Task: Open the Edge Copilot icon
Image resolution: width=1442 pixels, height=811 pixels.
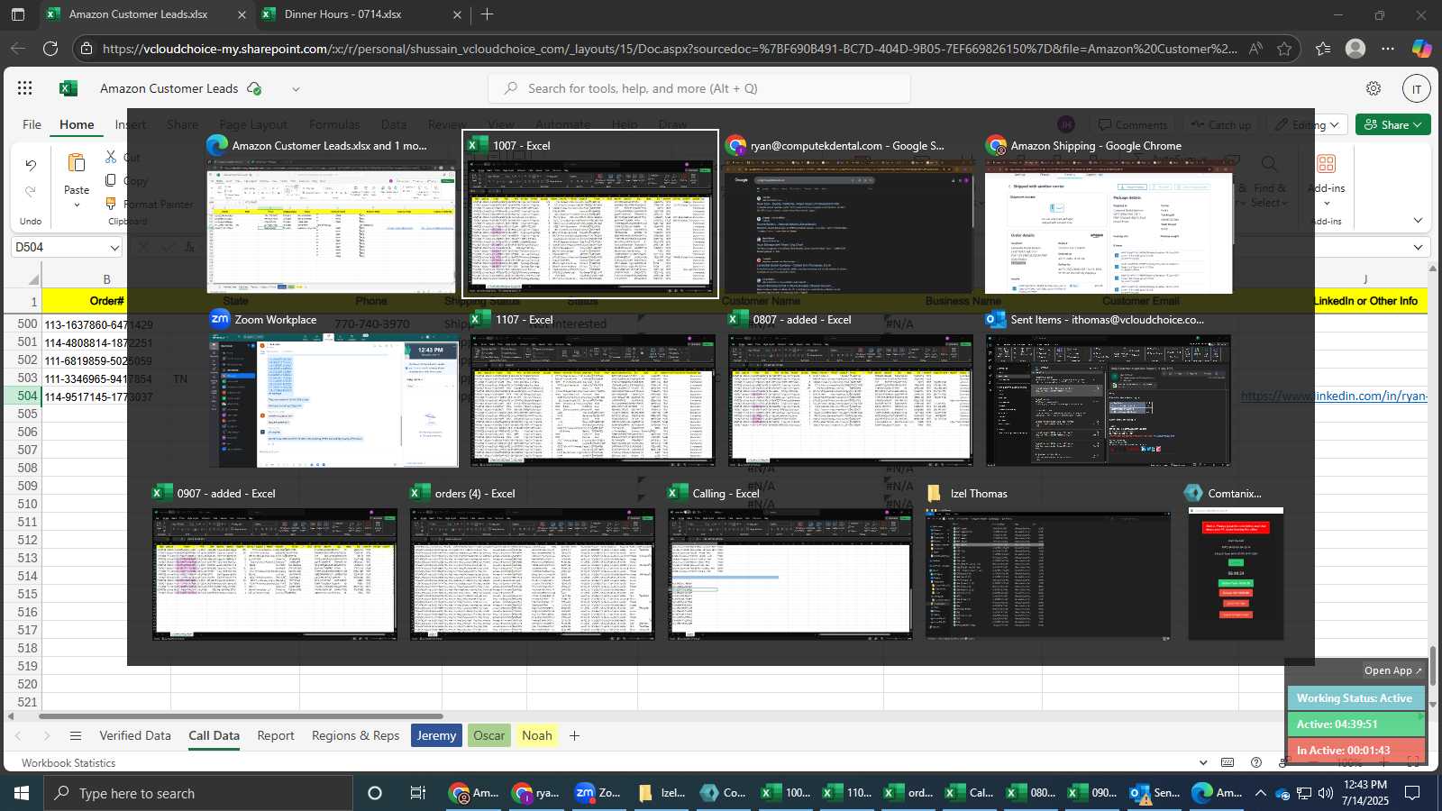Action: point(1421,49)
